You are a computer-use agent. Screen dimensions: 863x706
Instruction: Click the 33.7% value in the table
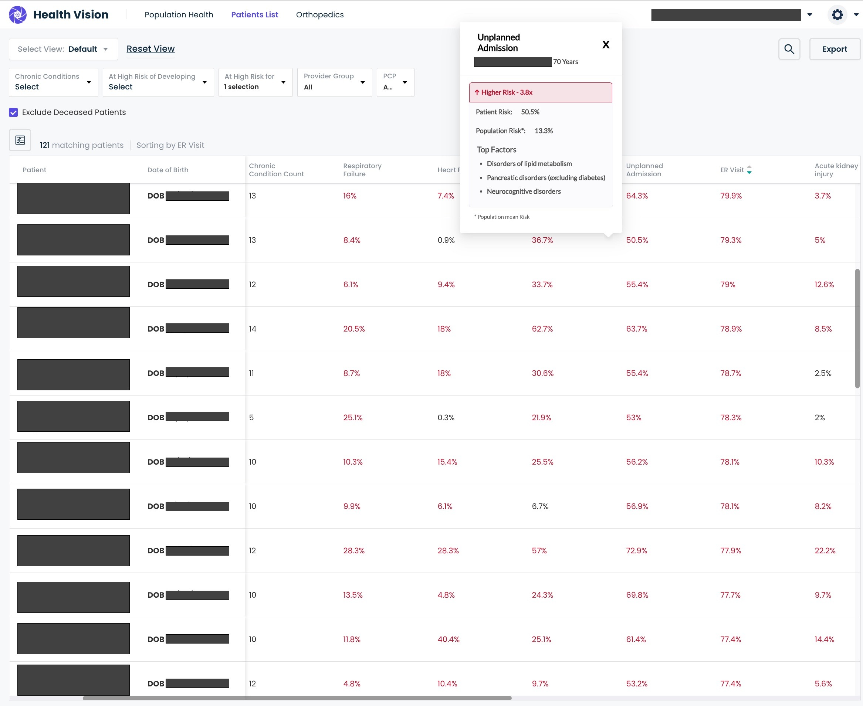pos(542,285)
